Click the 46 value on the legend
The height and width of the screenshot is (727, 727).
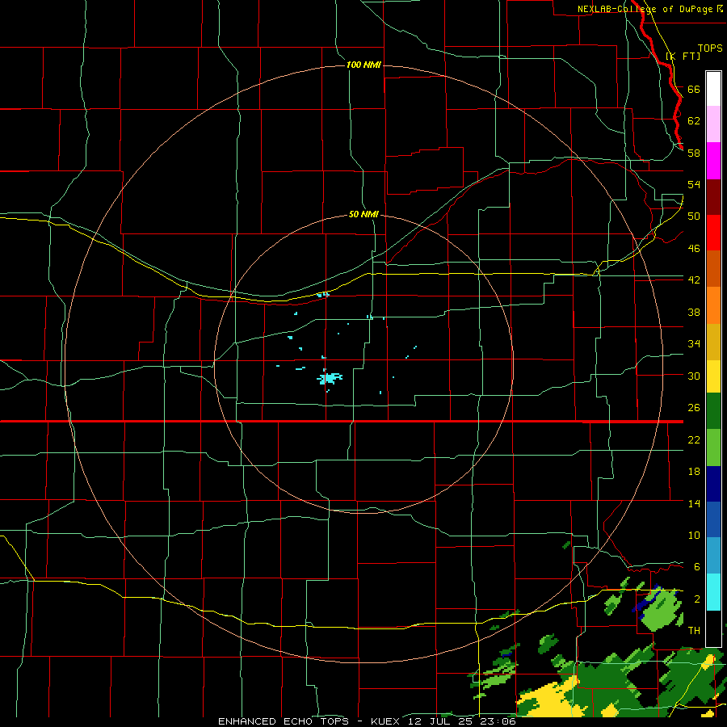click(x=694, y=249)
